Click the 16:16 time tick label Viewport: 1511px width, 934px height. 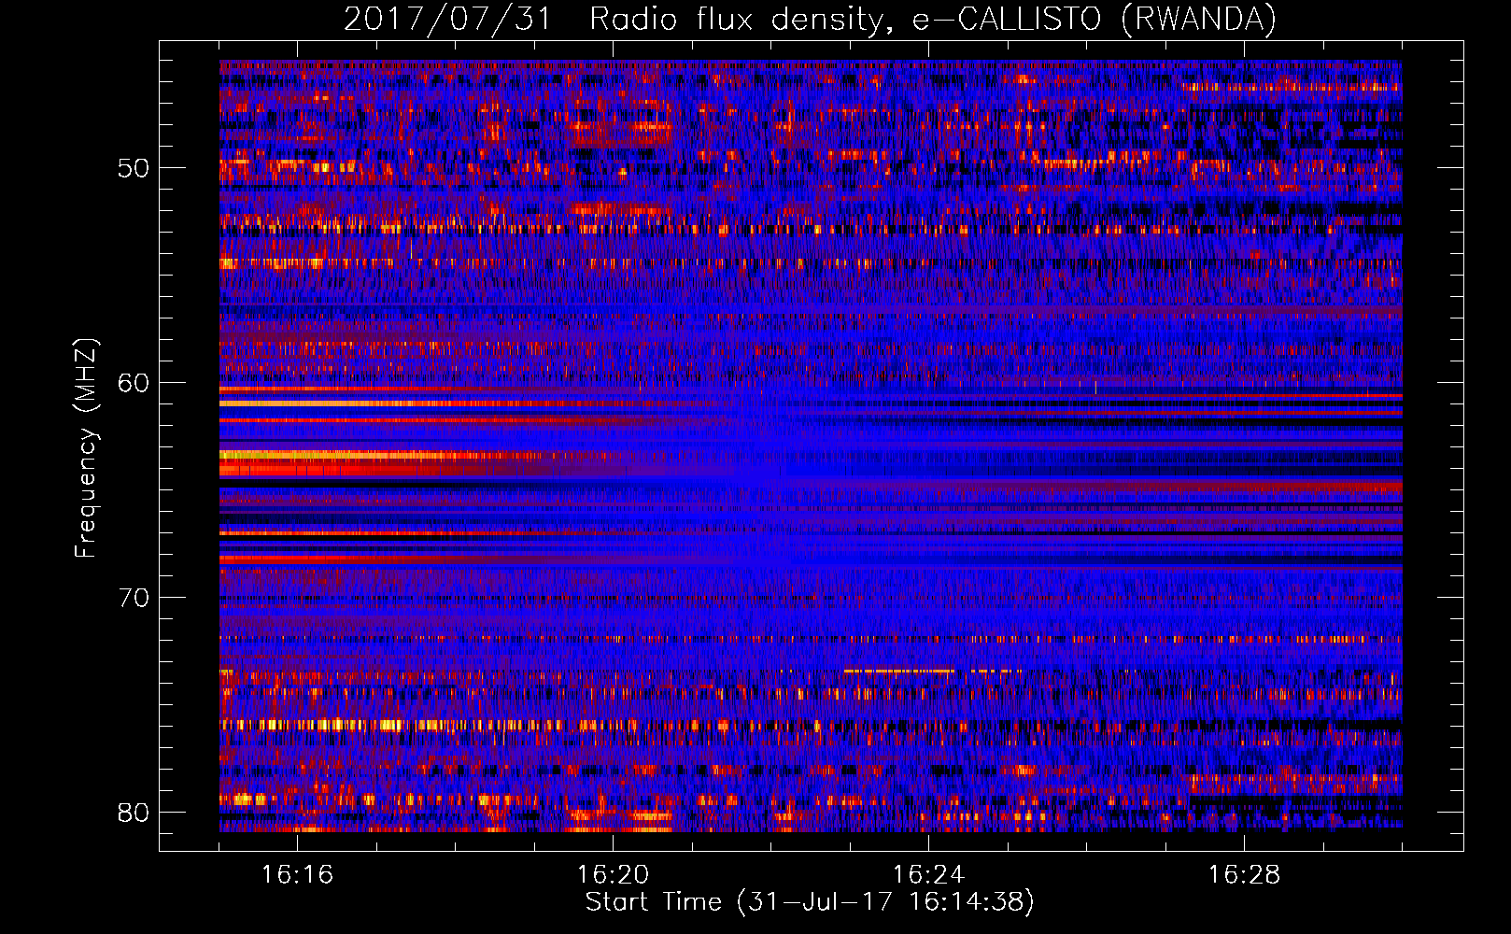tap(297, 875)
